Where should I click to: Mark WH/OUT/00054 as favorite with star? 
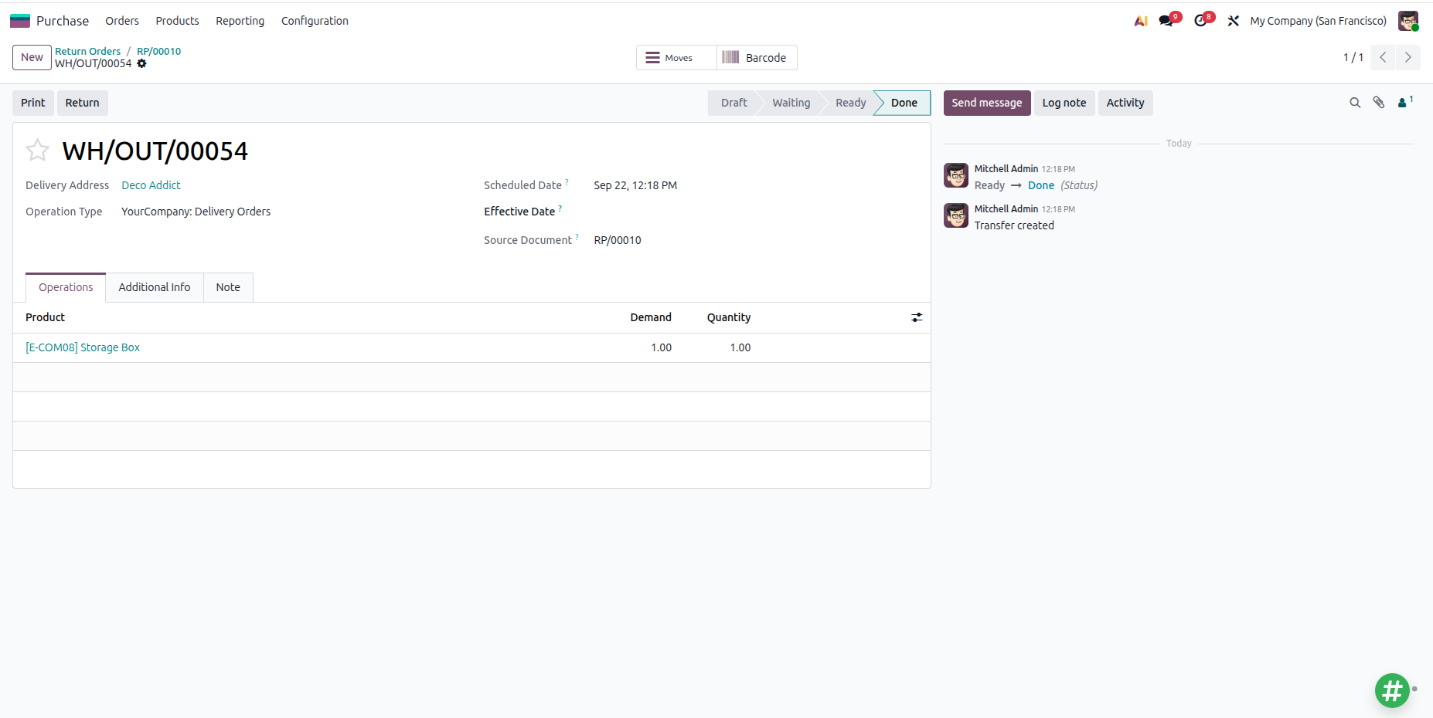point(37,150)
